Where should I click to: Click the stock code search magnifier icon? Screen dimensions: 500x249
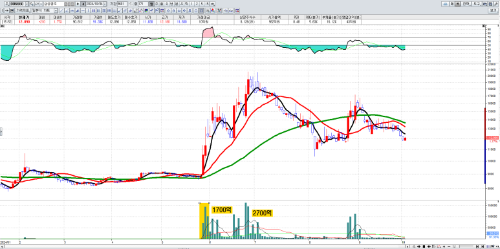pyautogui.click(x=32, y=4)
